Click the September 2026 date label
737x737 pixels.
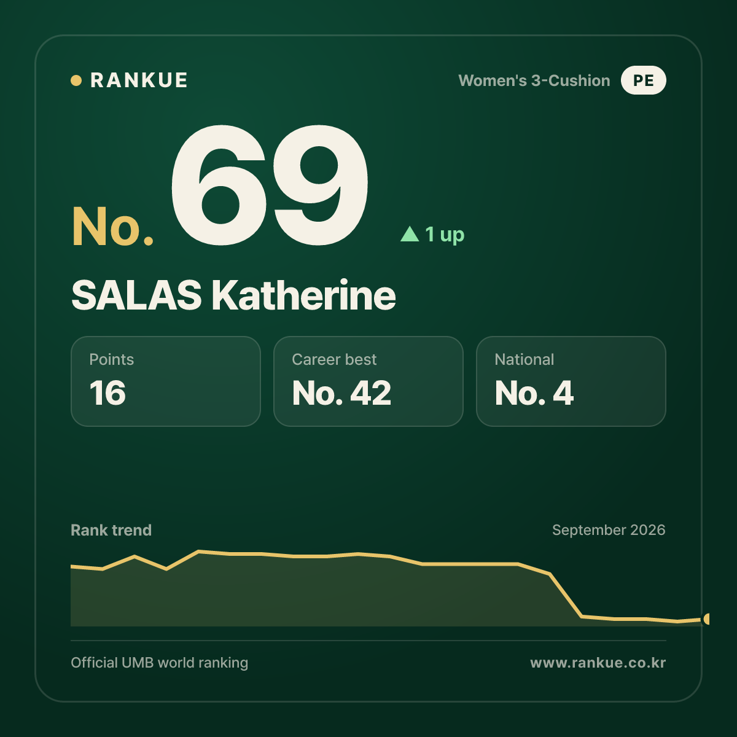point(609,530)
